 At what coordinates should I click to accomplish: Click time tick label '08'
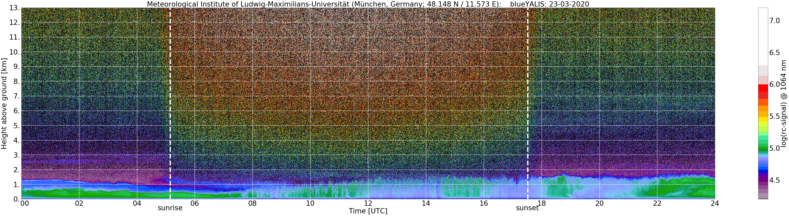(252, 203)
